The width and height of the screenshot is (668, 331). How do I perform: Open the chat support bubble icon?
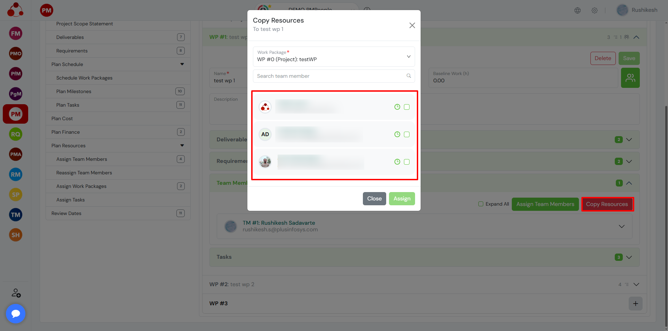click(x=16, y=314)
